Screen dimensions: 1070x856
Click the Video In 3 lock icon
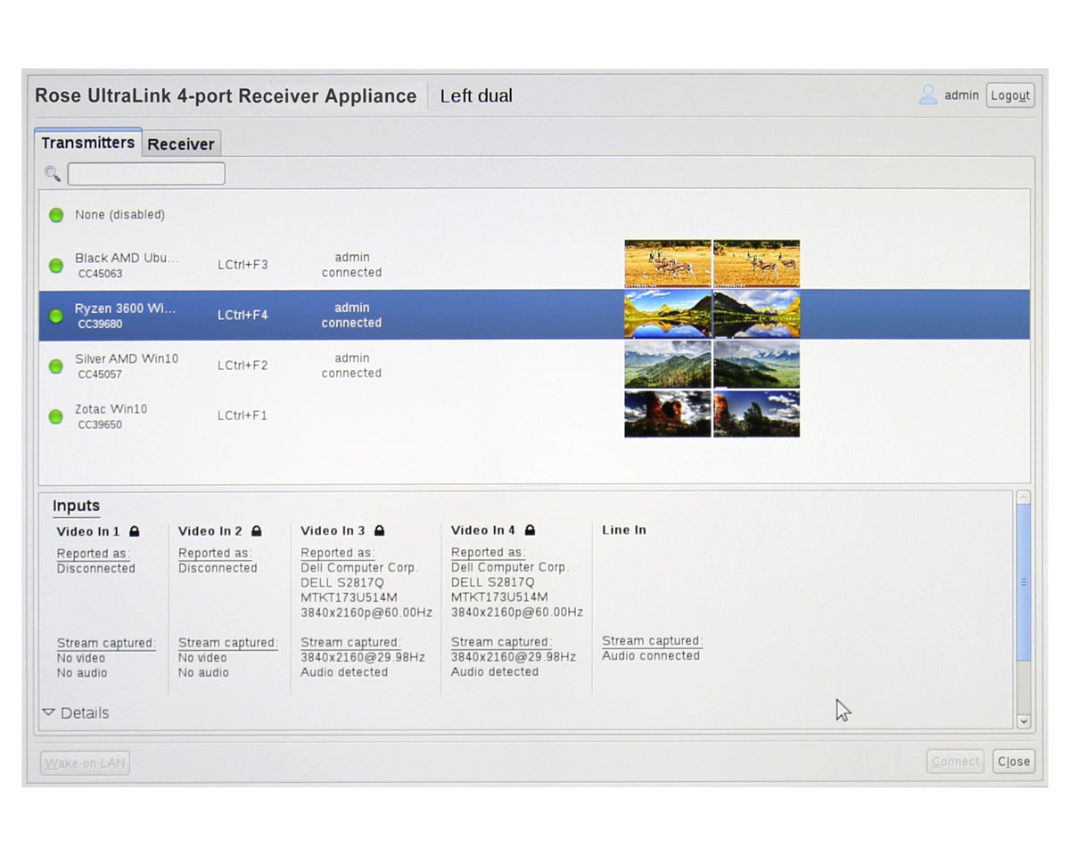click(x=379, y=531)
